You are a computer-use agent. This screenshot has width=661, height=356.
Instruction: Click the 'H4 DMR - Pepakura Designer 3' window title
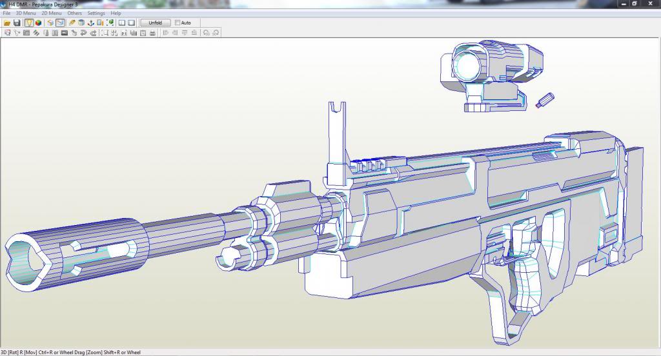(x=43, y=5)
